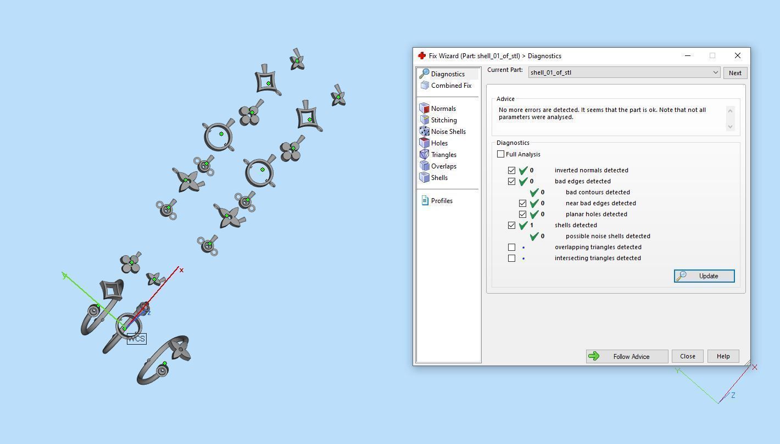Open the Profiles page icon
Screen dimensions: 780x444
coord(425,201)
